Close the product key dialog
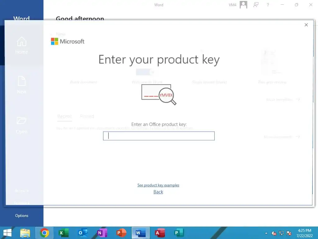This screenshot has height=239, width=318. click(306, 25)
